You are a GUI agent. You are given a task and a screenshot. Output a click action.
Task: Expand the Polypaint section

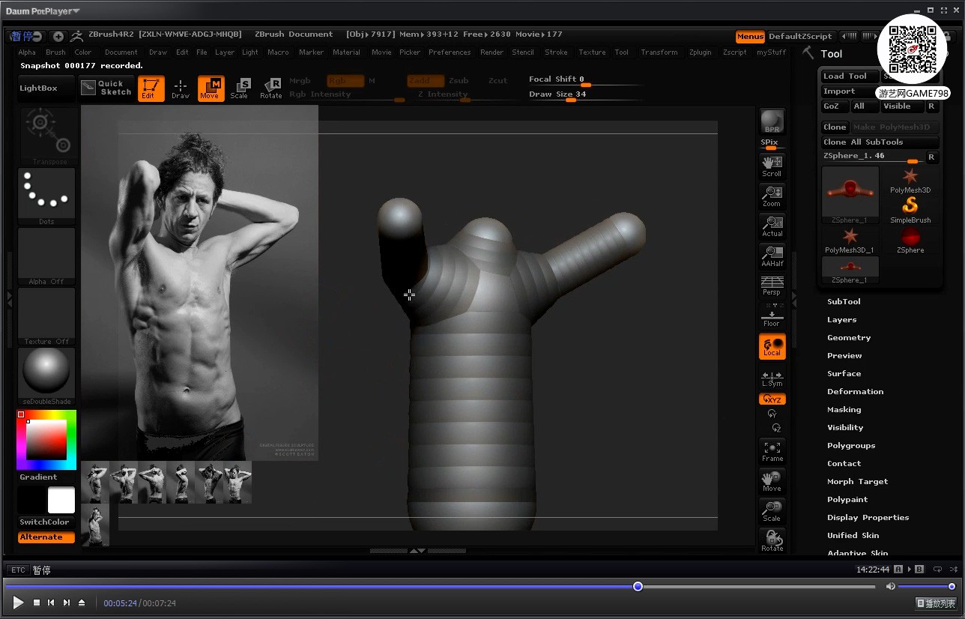point(847,499)
